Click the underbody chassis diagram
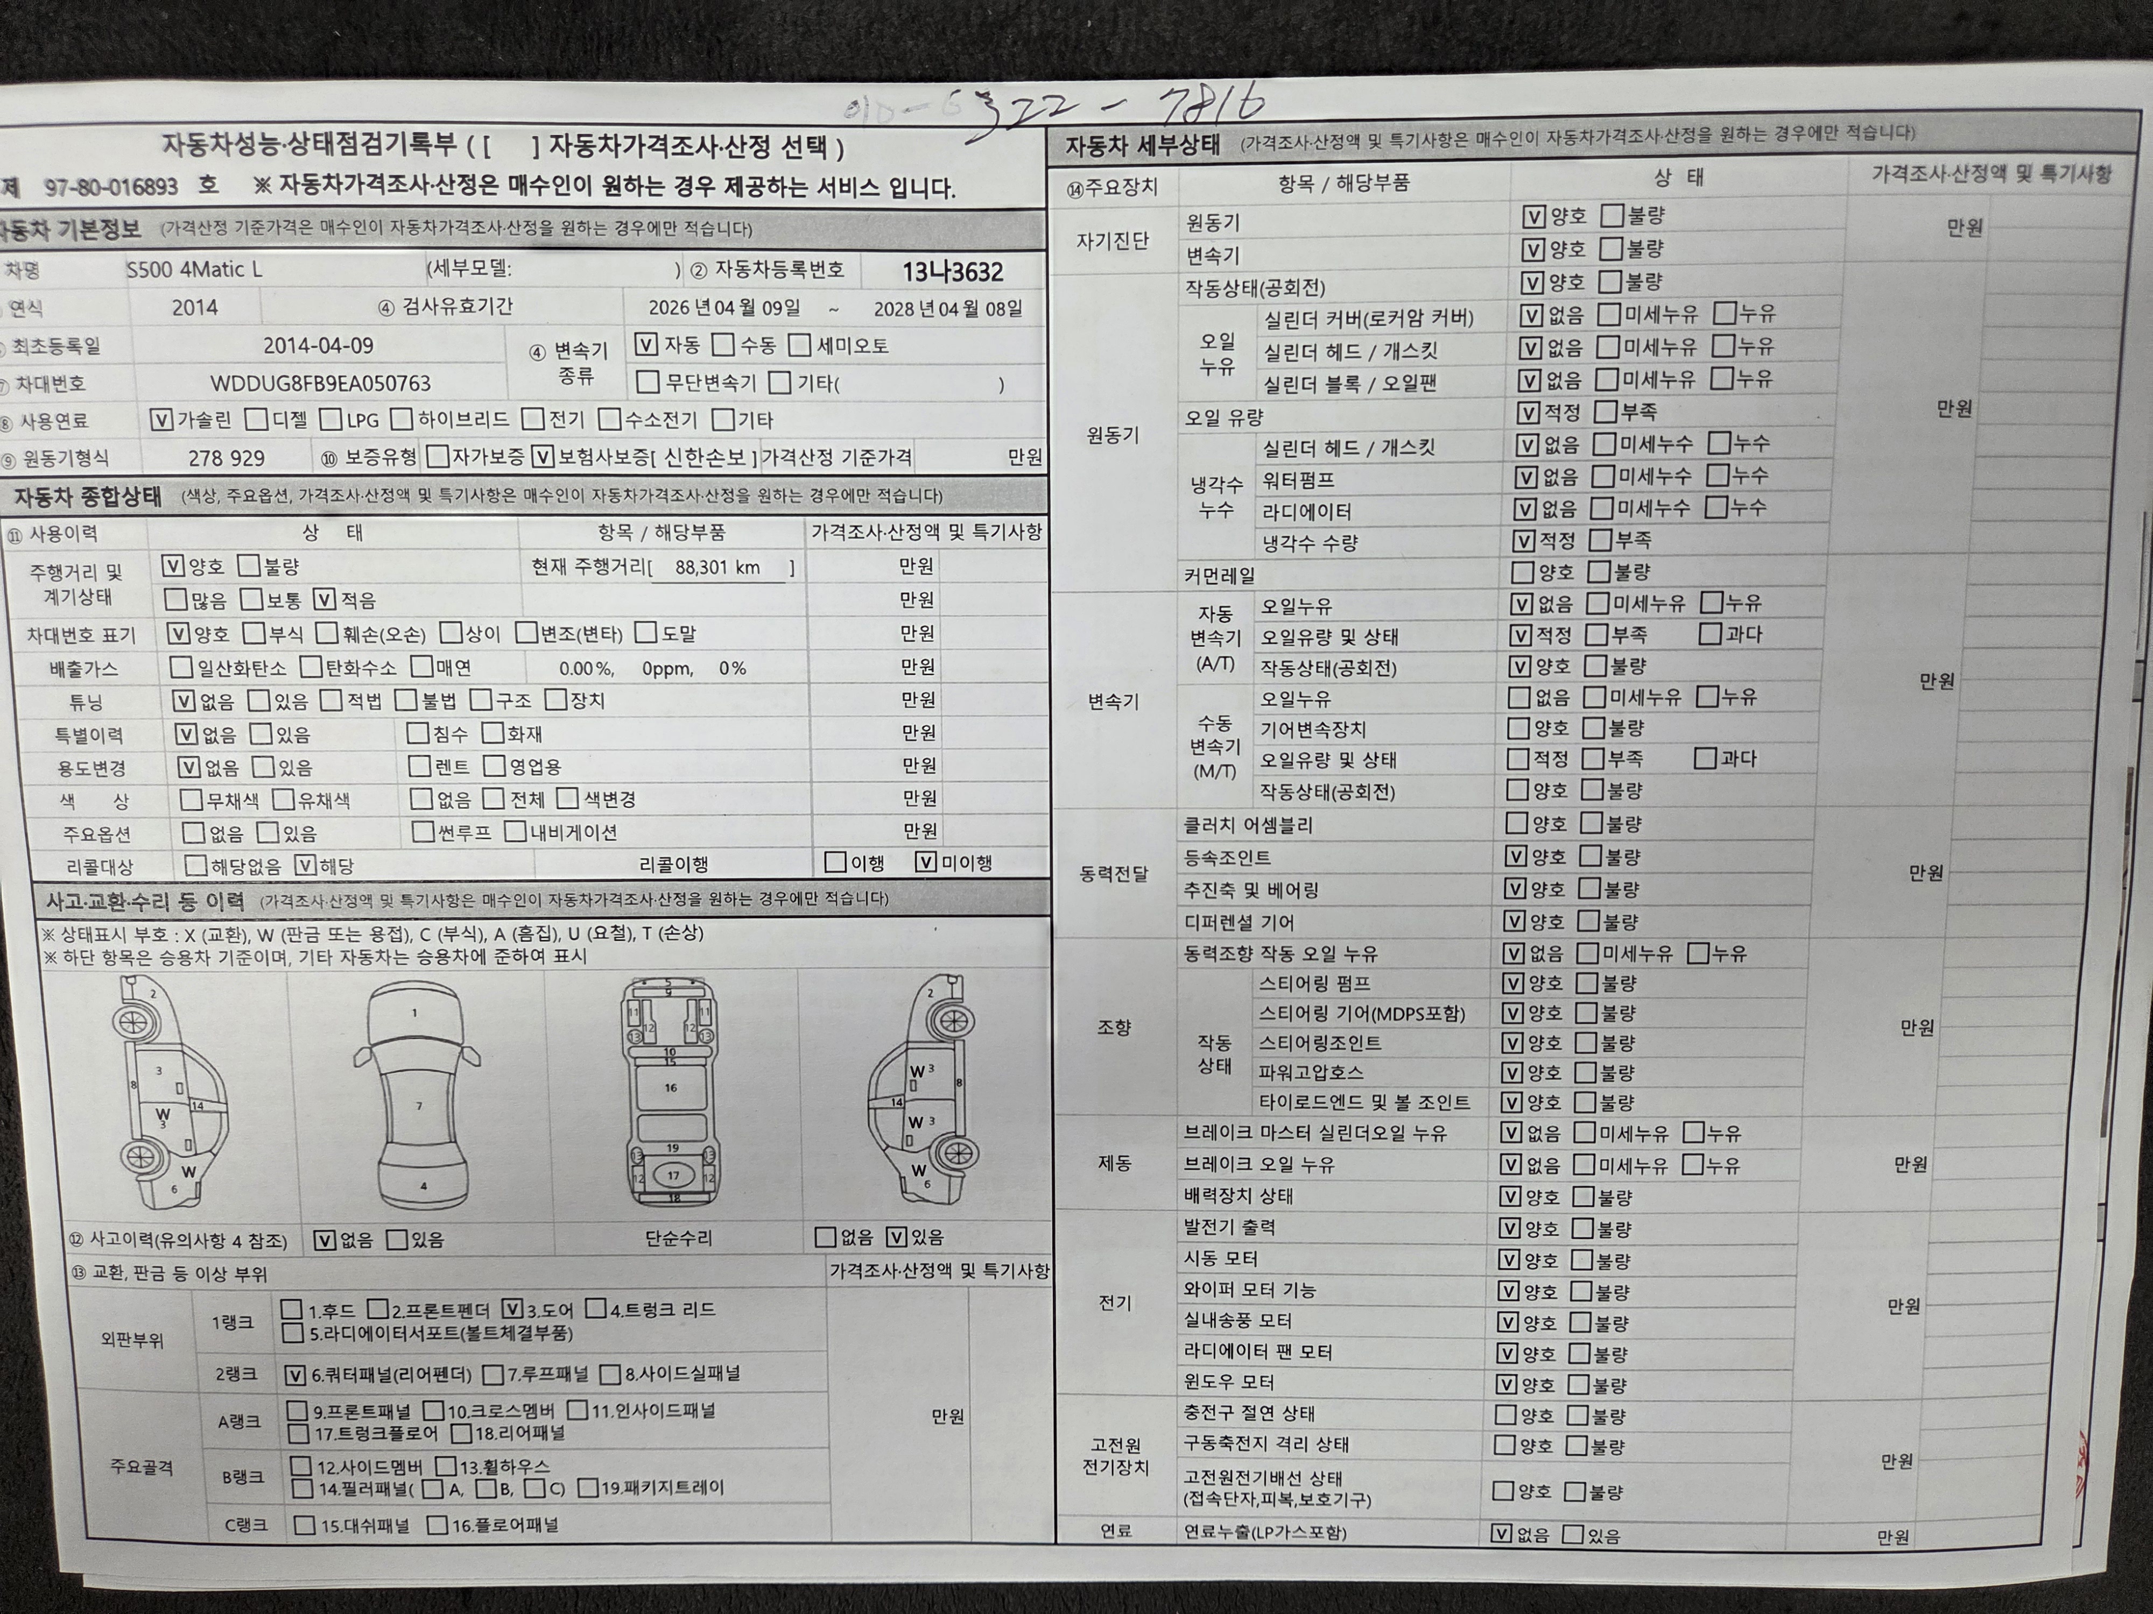The width and height of the screenshot is (2153, 1614). point(671,1091)
